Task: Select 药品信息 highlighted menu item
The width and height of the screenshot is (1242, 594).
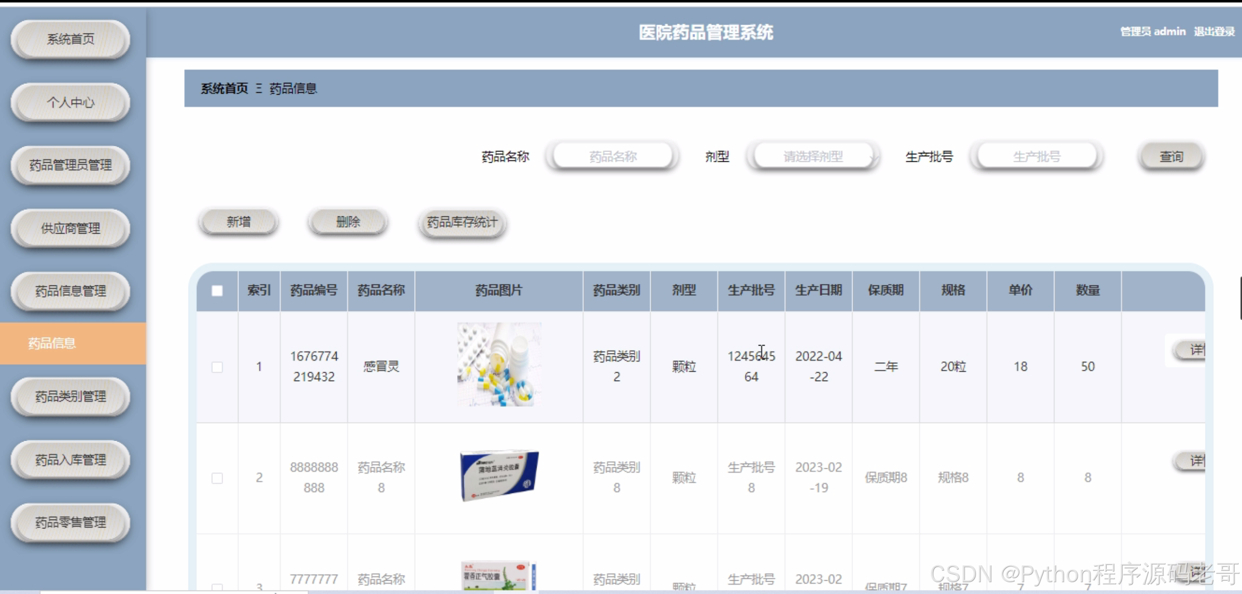Action: pos(52,344)
